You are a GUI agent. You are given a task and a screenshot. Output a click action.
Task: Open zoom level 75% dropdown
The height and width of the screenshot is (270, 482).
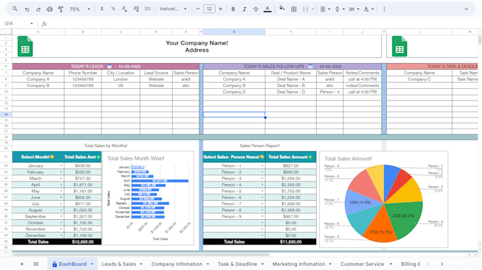(x=79, y=9)
